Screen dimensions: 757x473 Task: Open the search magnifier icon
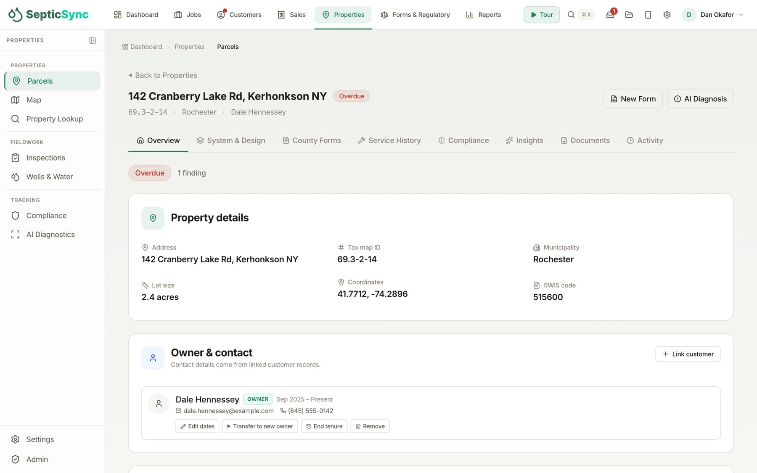point(571,15)
